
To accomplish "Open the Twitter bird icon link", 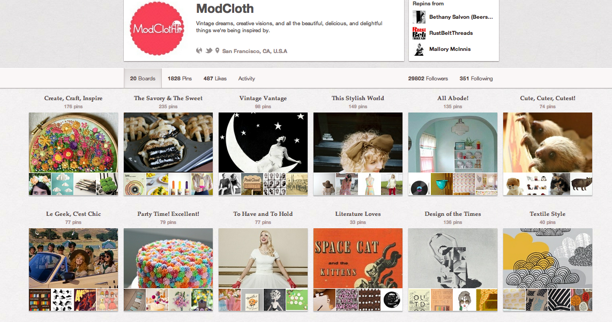I will tap(209, 51).
